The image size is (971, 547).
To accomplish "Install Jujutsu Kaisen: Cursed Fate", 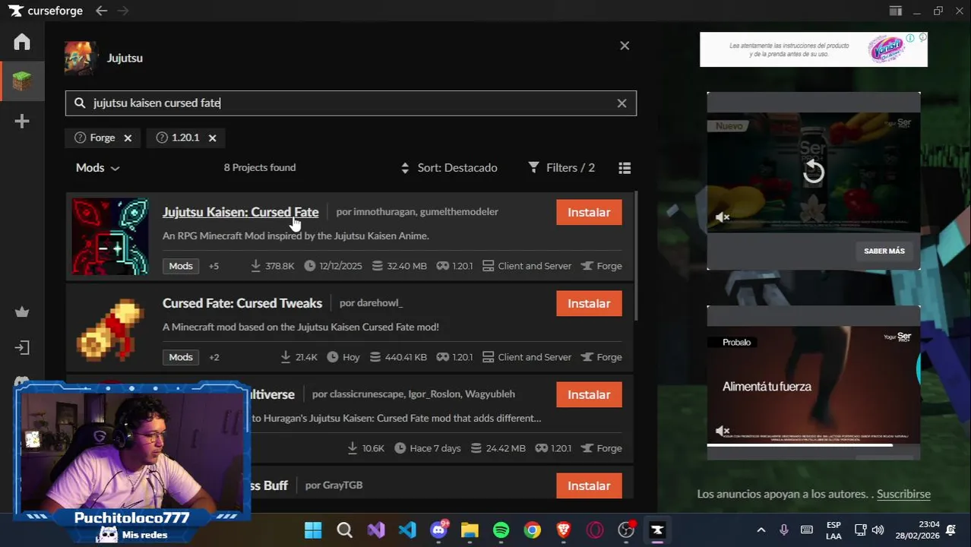I will [x=589, y=212].
